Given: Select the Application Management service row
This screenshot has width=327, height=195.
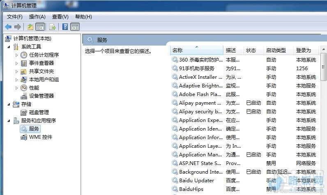Looking at the screenshot, I should [244, 155].
